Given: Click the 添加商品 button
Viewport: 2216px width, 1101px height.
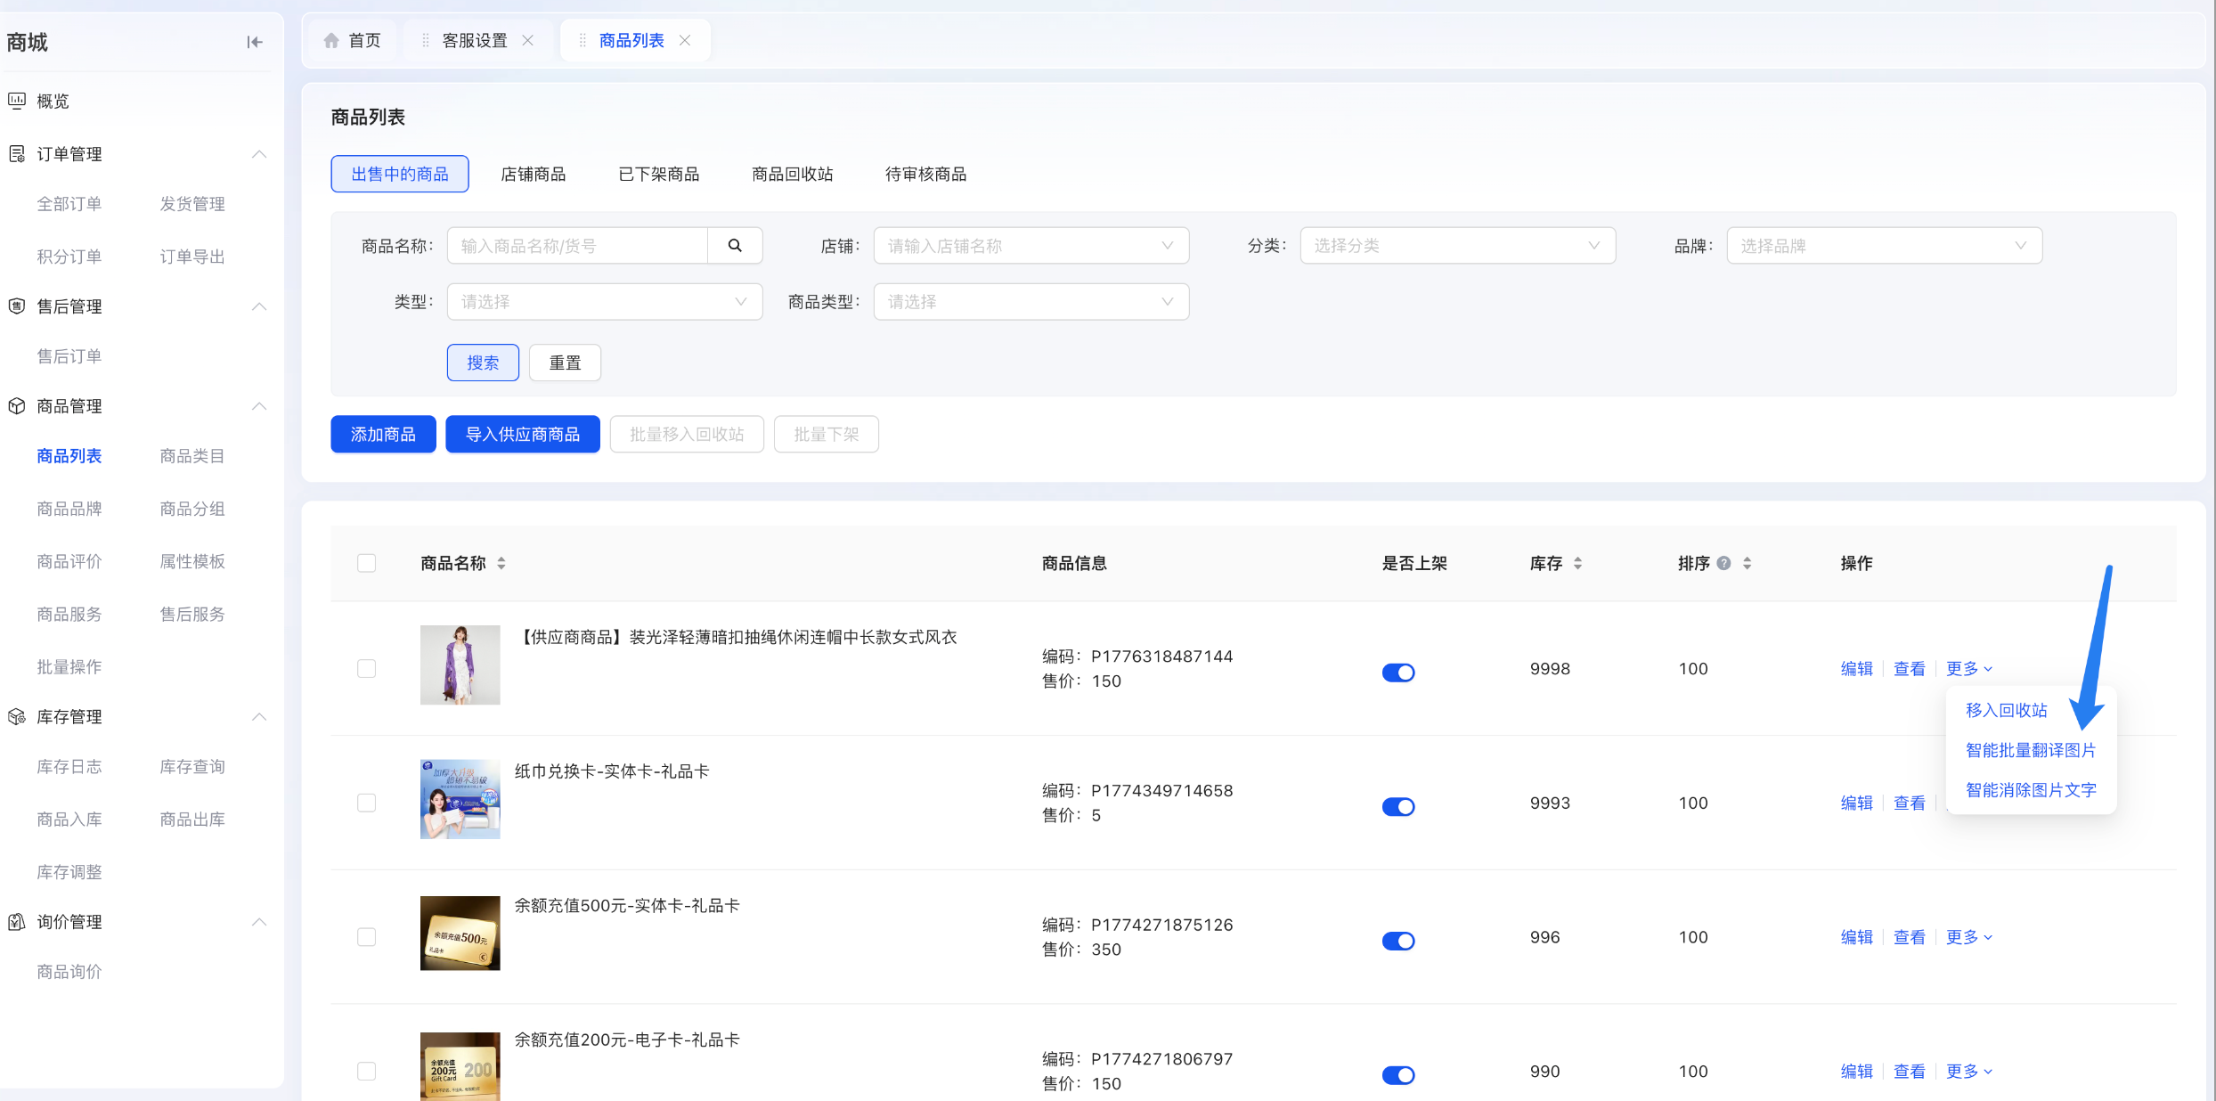Looking at the screenshot, I should point(383,434).
